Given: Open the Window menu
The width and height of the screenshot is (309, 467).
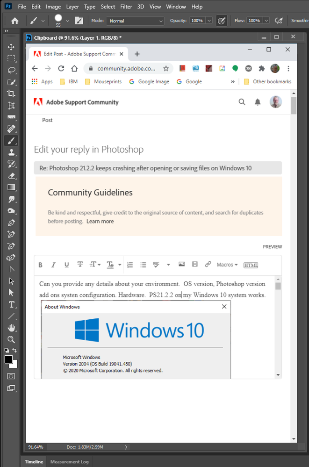Looking at the screenshot, I should 176,7.
